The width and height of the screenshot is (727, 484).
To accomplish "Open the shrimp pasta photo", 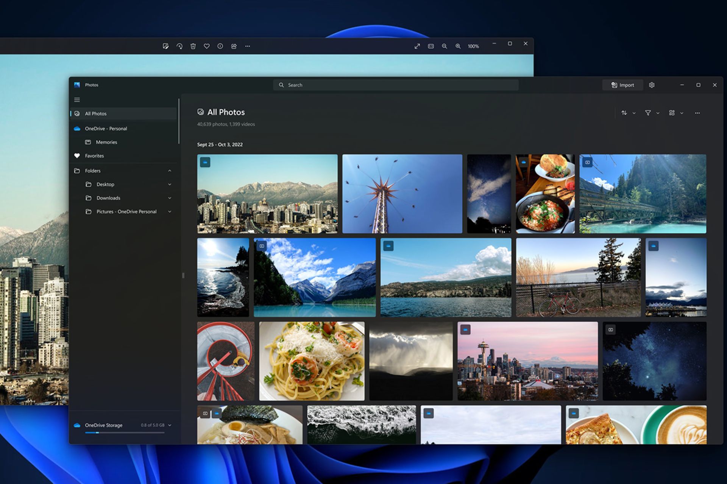I will (x=312, y=361).
